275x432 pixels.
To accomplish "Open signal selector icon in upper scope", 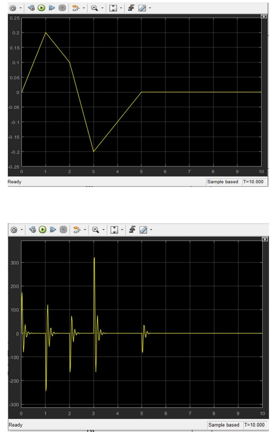I will click(x=76, y=8).
